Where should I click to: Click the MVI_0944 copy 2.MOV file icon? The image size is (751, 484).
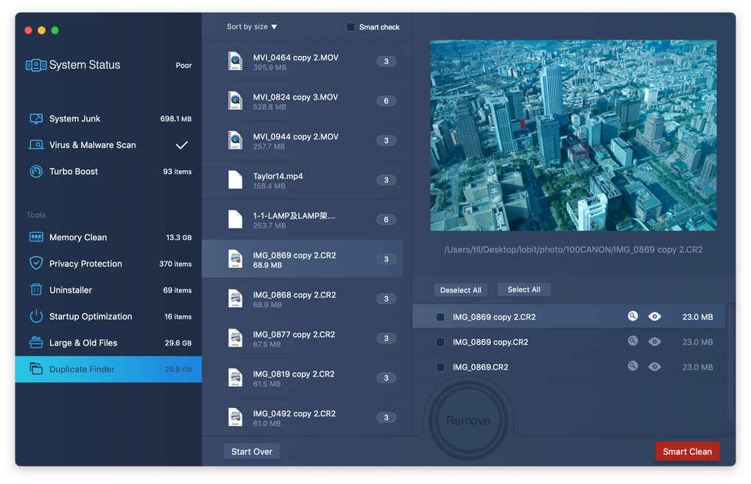pyautogui.click(x=235, y=141)
